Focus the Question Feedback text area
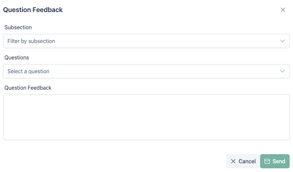This screenshot has height=172, width=293. coord(146,117)
